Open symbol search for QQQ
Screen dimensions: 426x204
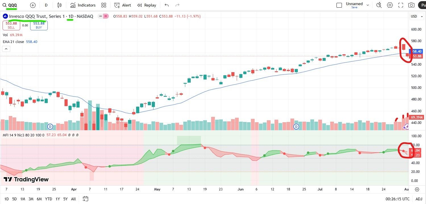(9, 5)
